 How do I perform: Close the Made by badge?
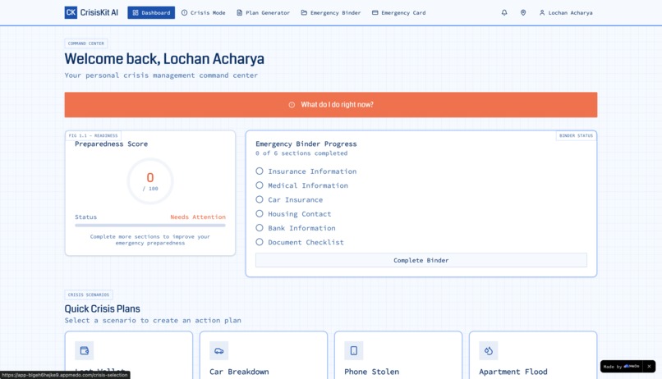pos(649,367)
